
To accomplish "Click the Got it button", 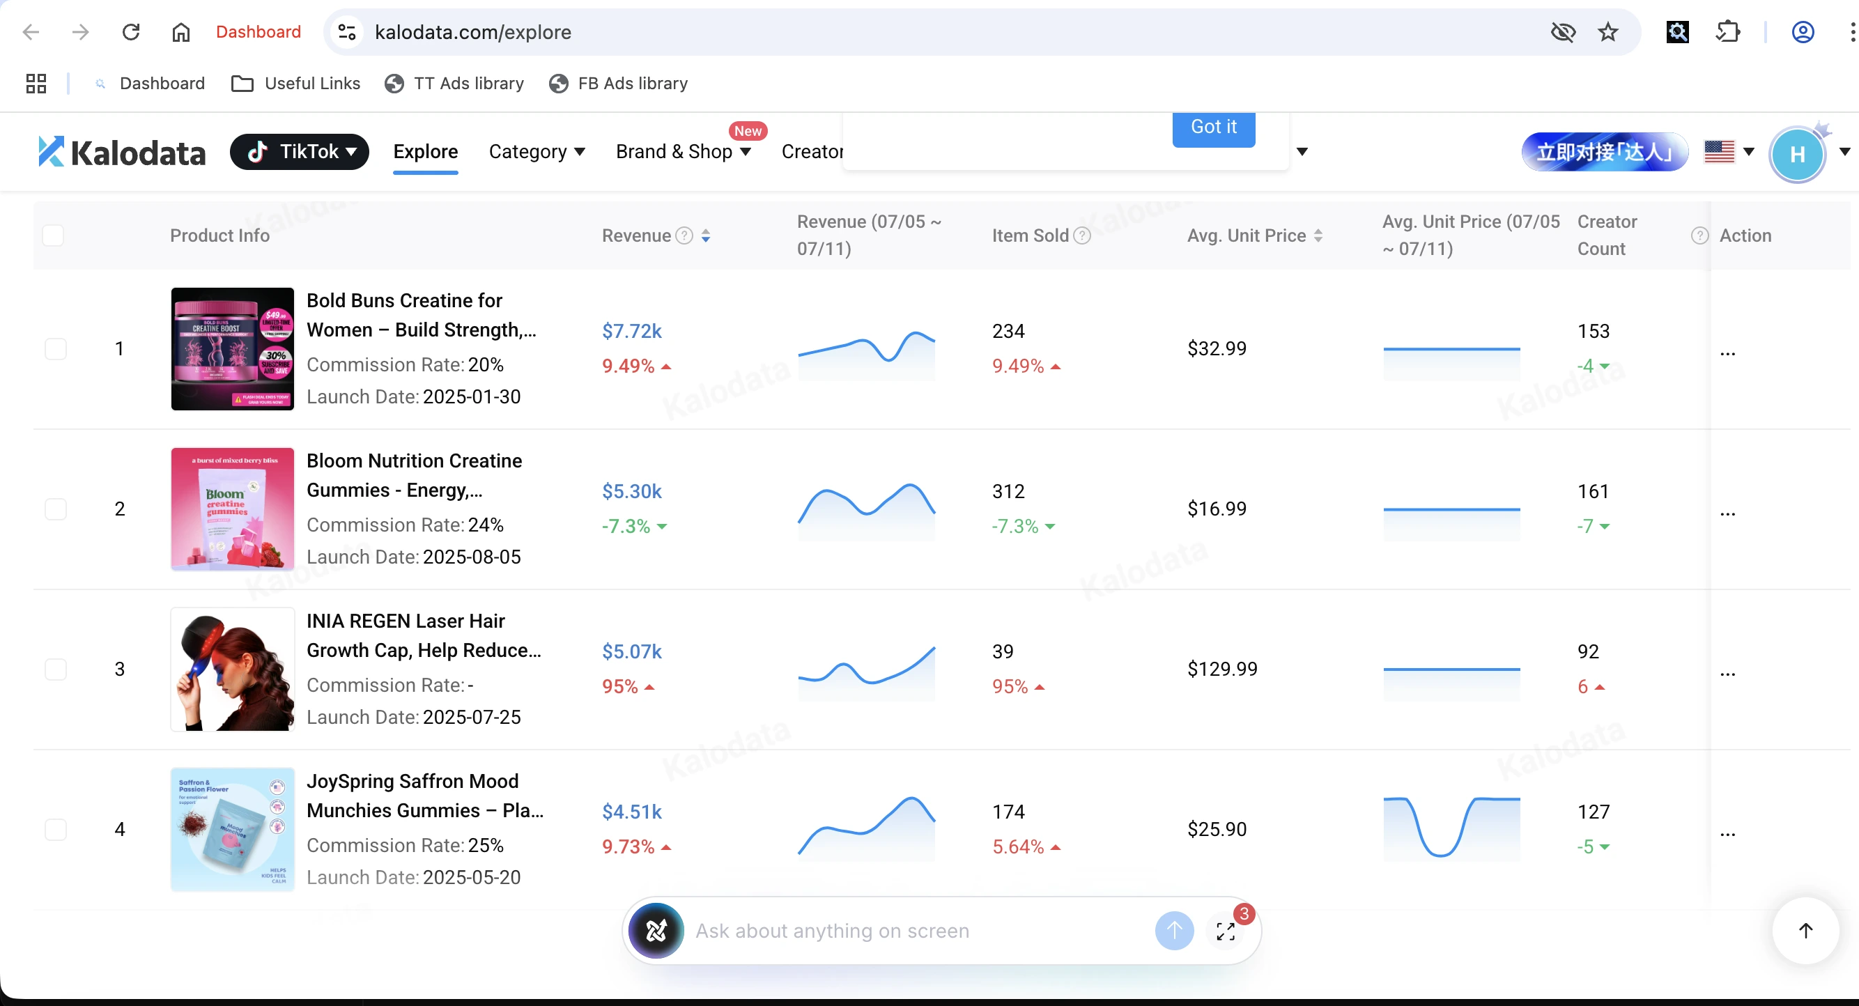I will click(1214, 128).
